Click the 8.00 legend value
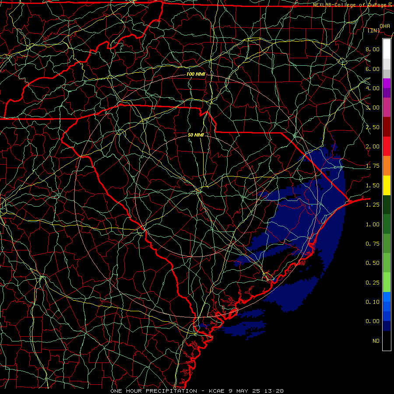The height and width of the screenshot is (394, 394). click(x=373, y=49)
